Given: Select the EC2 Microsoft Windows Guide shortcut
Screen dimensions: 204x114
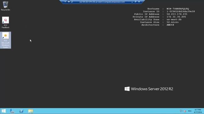Looking at the screenshot, I should tap(5, 40).
